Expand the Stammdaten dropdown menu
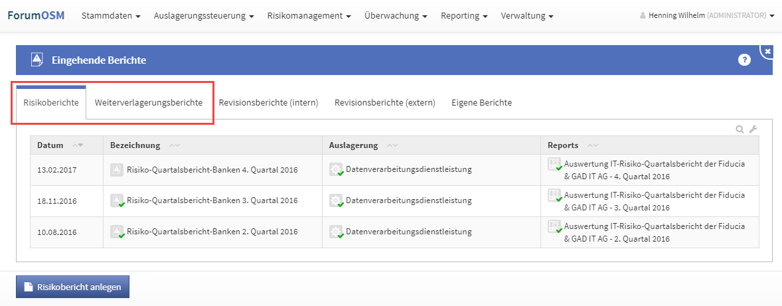This screenshot has height=306, width=782. coord(111,15)
